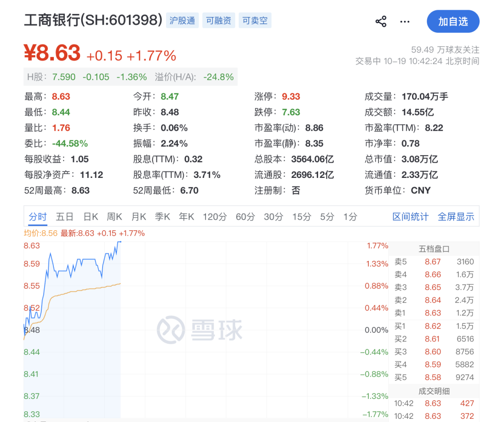Click the 今开 value 8.47
The height and width of the screenshot is (422, 501).
tap(170, 97)
